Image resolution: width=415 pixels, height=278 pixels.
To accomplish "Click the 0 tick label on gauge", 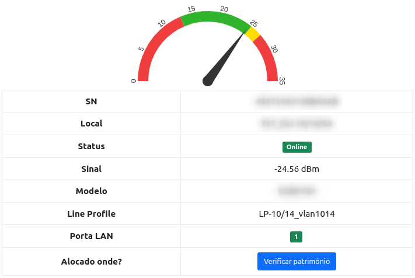I will (133, 81).
